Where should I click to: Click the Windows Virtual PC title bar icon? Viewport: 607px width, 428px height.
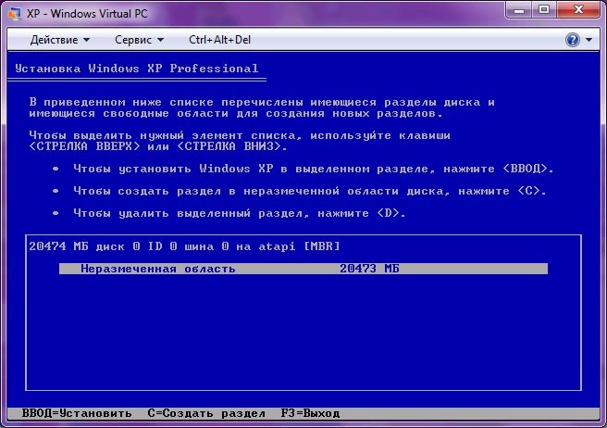(x=14, y=14)
